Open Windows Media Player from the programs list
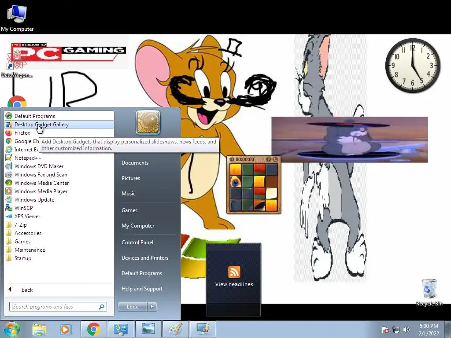 [59, 191]
